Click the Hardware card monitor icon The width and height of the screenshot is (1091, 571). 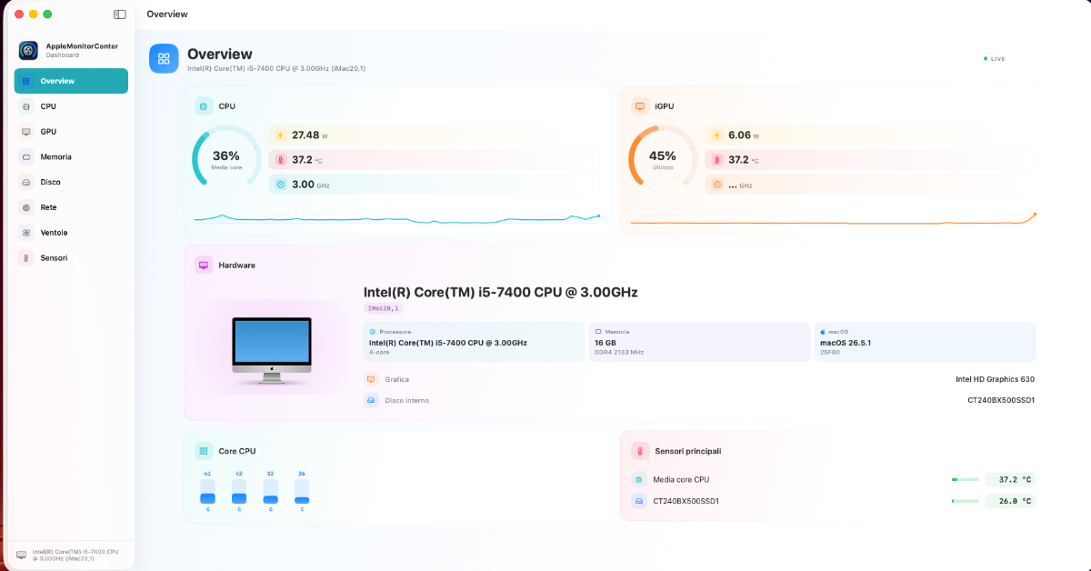pyautogui.click(x=204, y=265)
